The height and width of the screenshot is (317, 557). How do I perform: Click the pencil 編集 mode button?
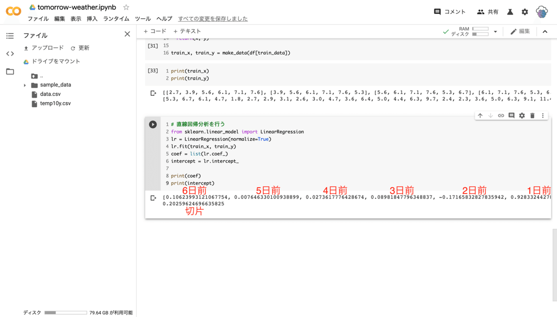[520, 32]
